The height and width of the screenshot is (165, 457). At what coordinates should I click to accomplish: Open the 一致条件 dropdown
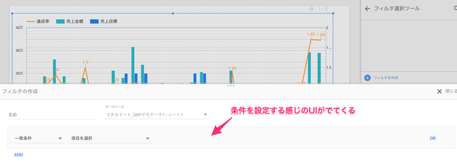pyautogui.click(x=39, y=138)
